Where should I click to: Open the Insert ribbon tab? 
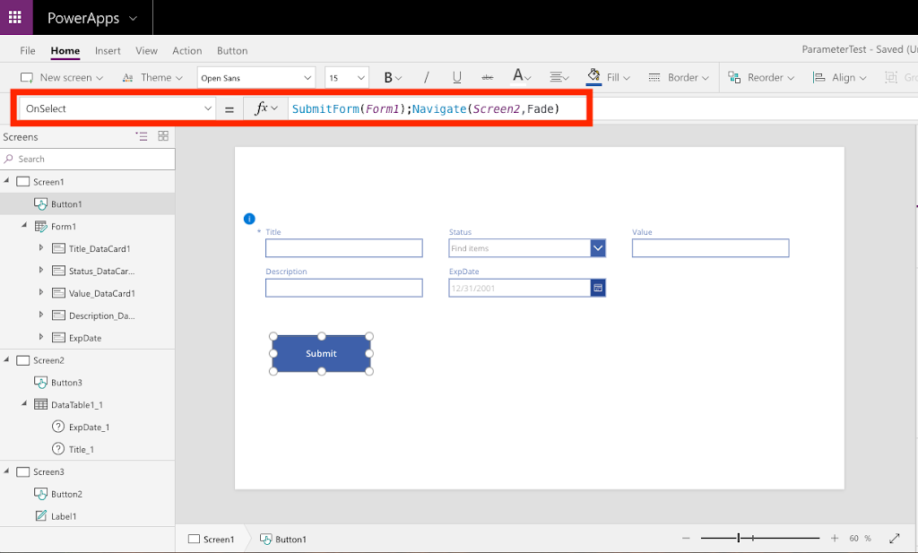pyautogui.click(x=108, y=51)
